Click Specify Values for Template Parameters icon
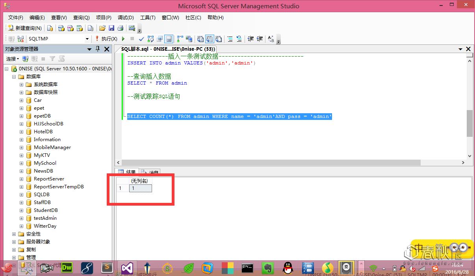 click(271, 39)
